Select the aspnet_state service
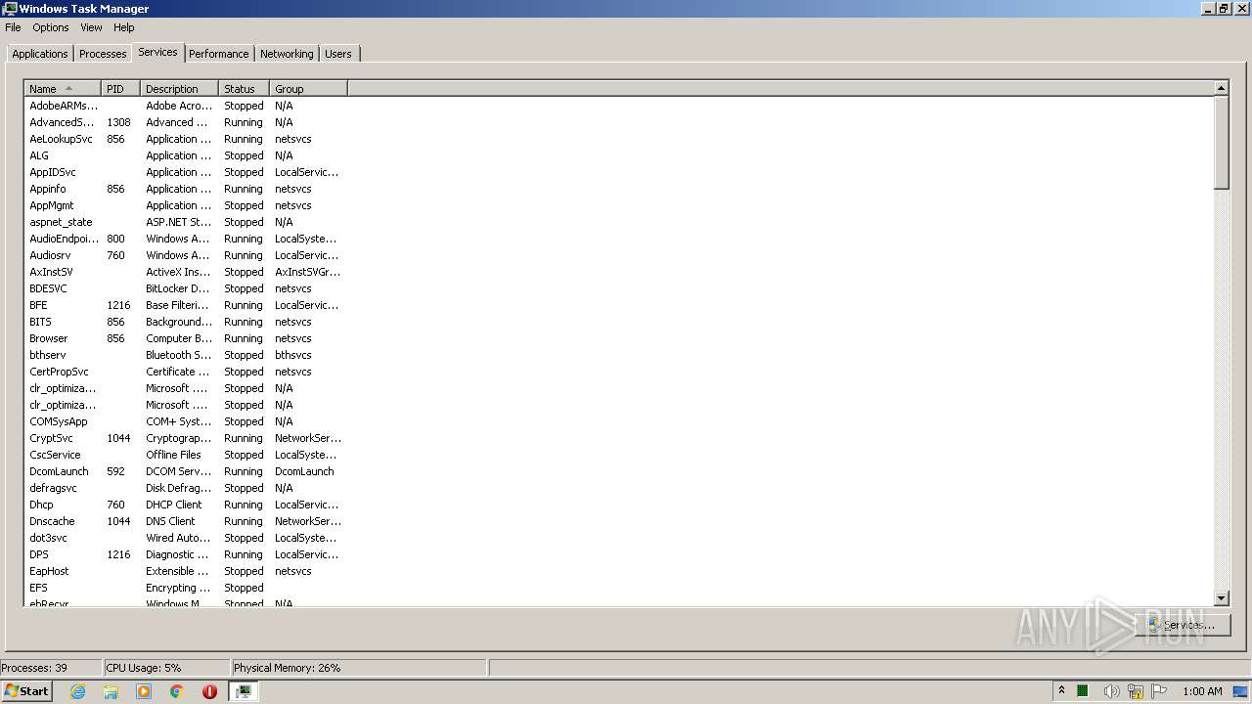Viewport: 1252px width, 704px height. click(186, 222)
